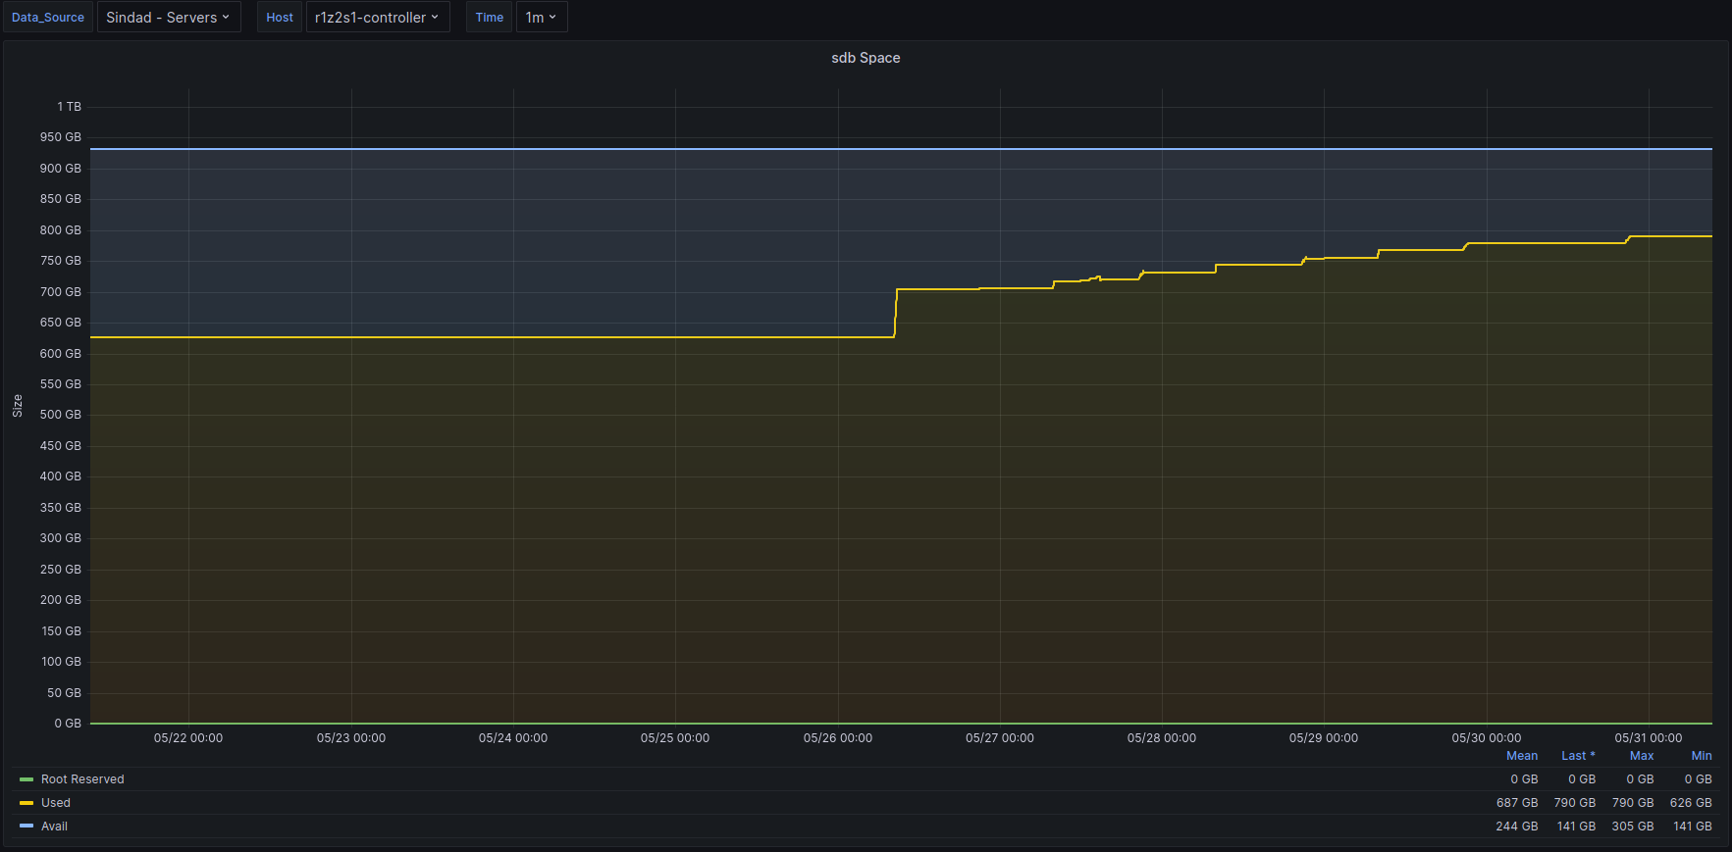Screen dimensions: 1732x852
Task: Expand the r1z2s1-controller host dropdown
Action: point(377,18)
